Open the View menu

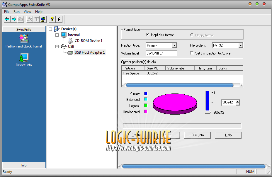(28, 12)
